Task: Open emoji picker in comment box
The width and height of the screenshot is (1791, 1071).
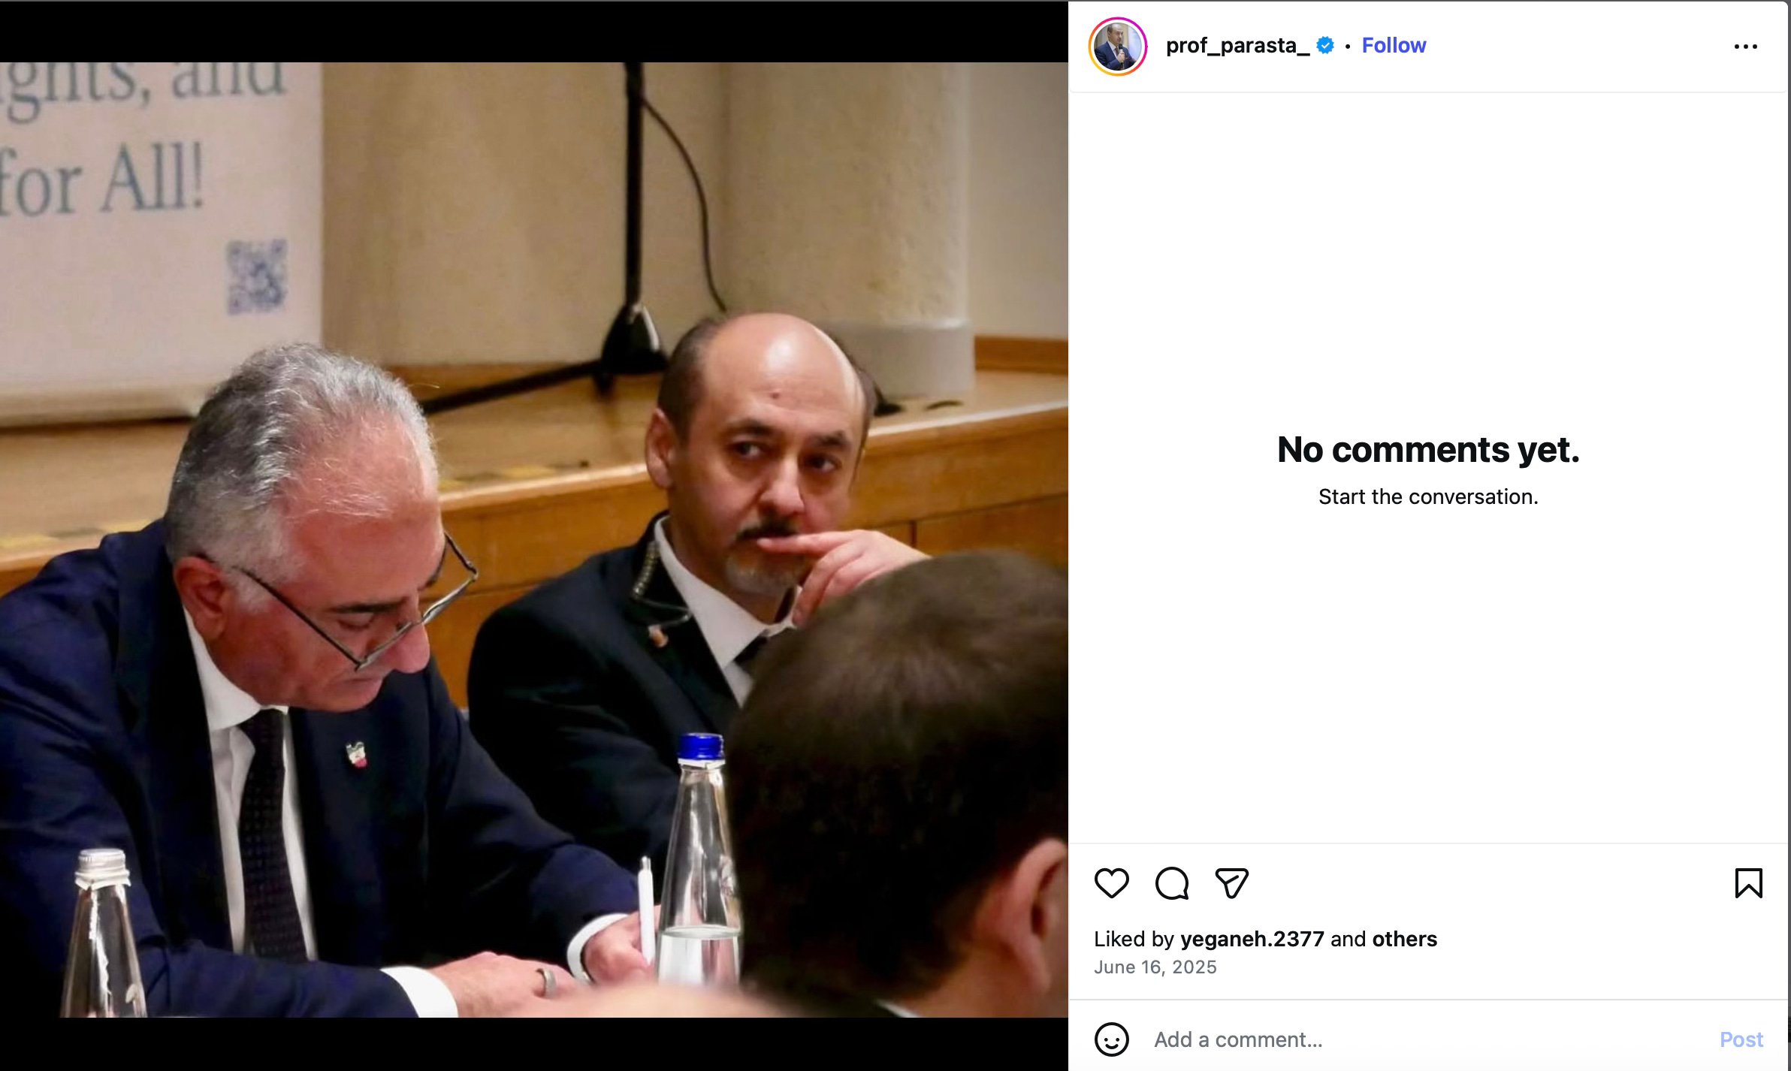Action: tap(1112, 1039)
